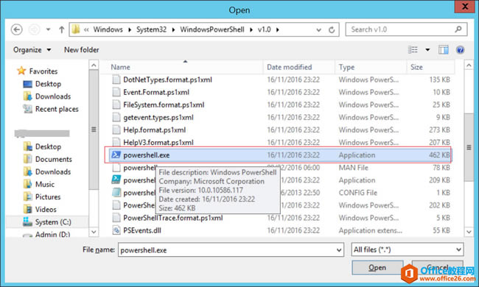This screenshot has width=479, height=287.
Task: Sort by Date modified column
Action: 298,67
